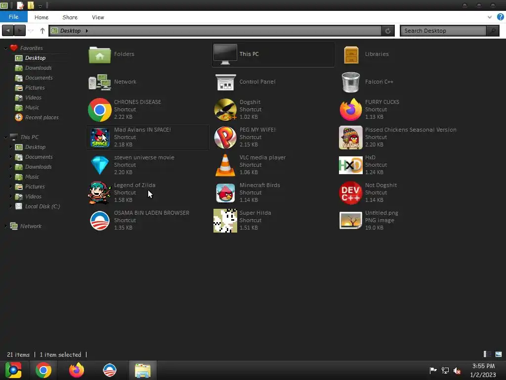Select the Untitled.png image thumbnail
Image resolution: width=506 pixels, height=380 pixels.
[351, 221]
